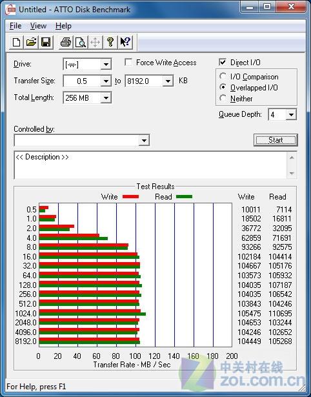
Task: Click inside the Description text box
Action: pyautogui.click(x=150, y=165)
